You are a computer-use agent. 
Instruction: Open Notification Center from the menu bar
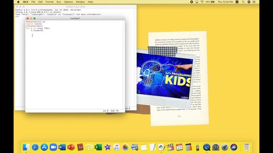click(x=254, y=2)
